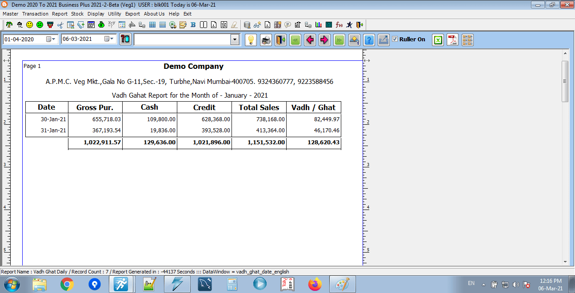Open Google Chrome from the taskbar

tap(67, 284)
